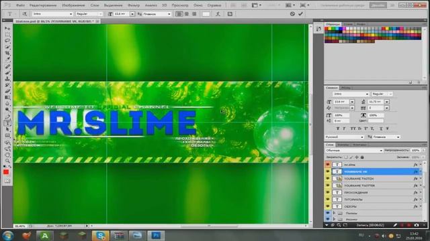
Task: Select the Pen tool
Action: click(x=7, y=116)
